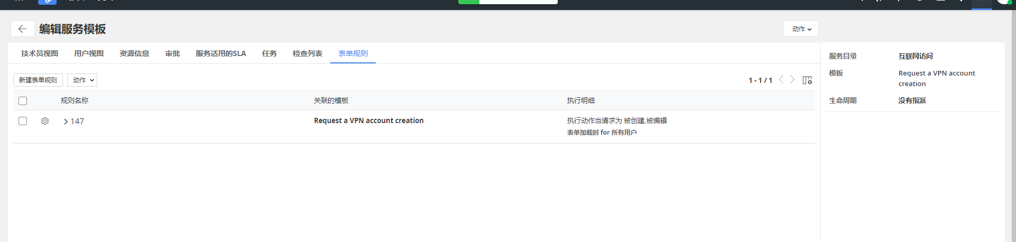
Task: Click the back arrow beside 编辑服务模板
Action: pyautogui.click(x=22, y=29)
